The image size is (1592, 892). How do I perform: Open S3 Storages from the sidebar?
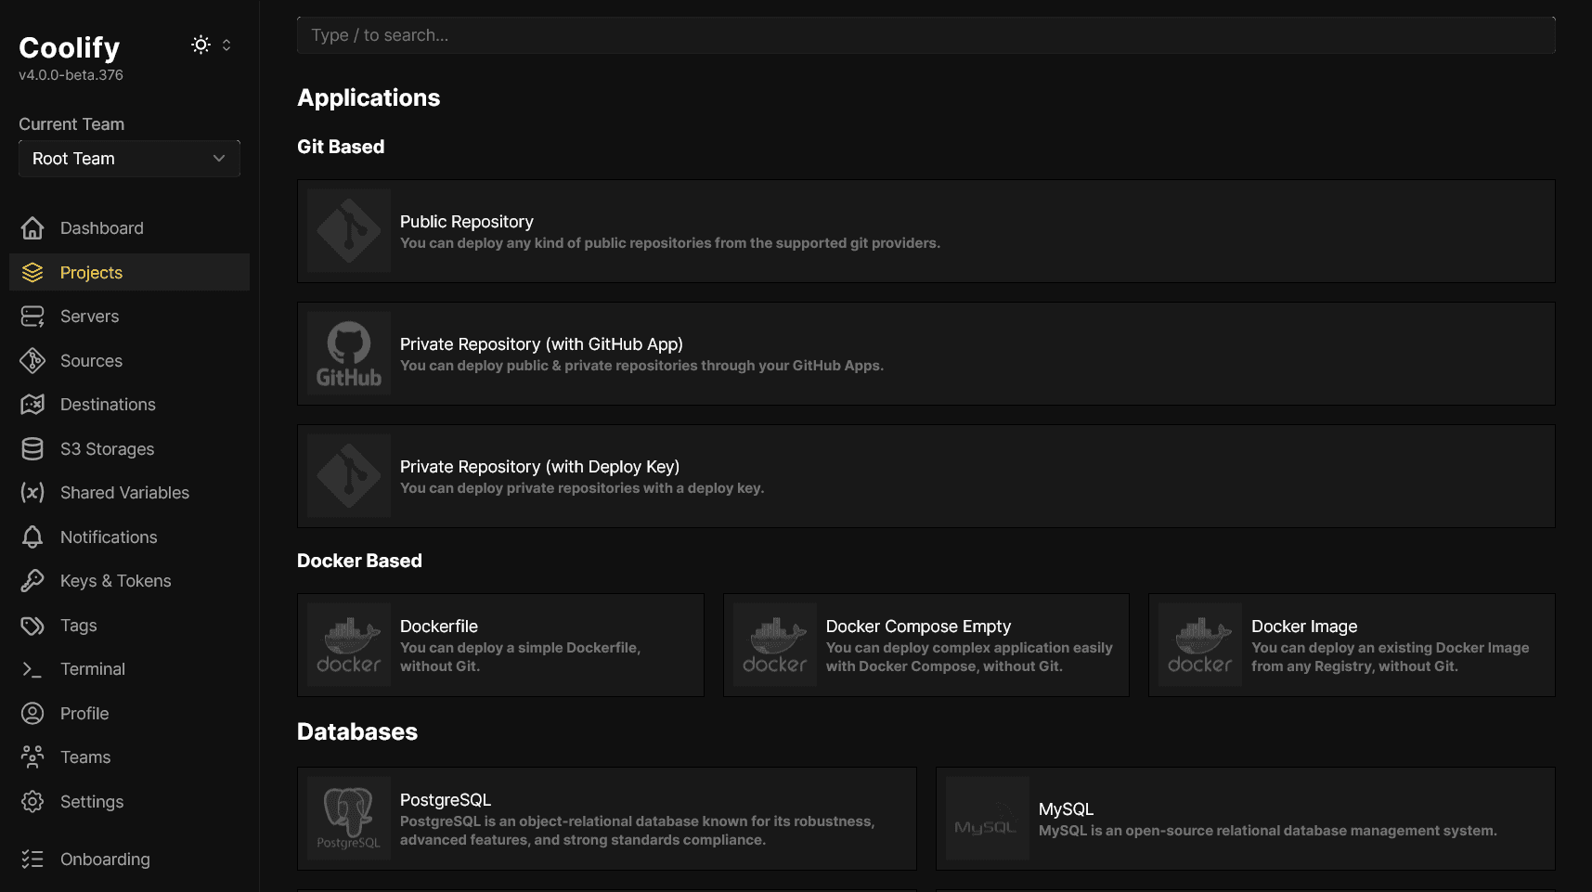click(x=107, y=448)
